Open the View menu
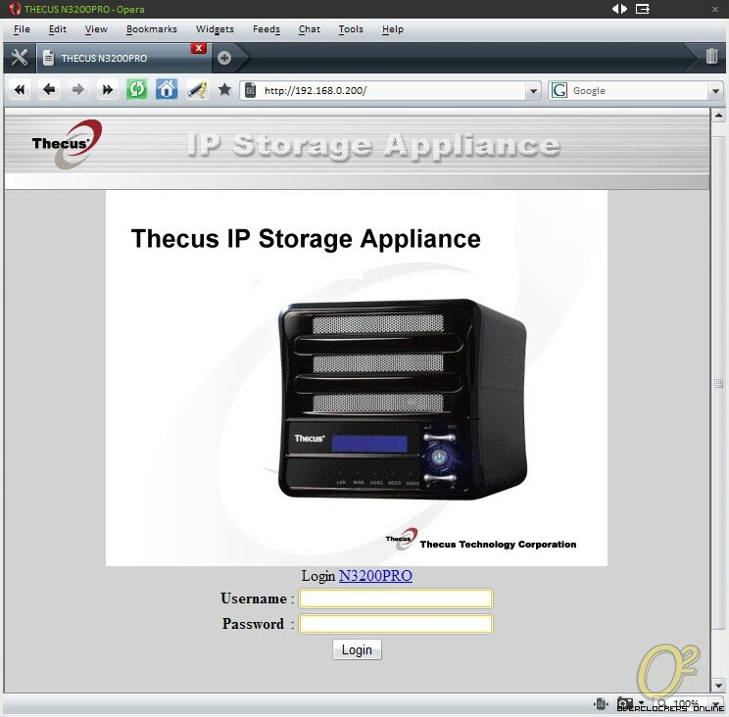The image size is (729, 717). coord(96,29)
